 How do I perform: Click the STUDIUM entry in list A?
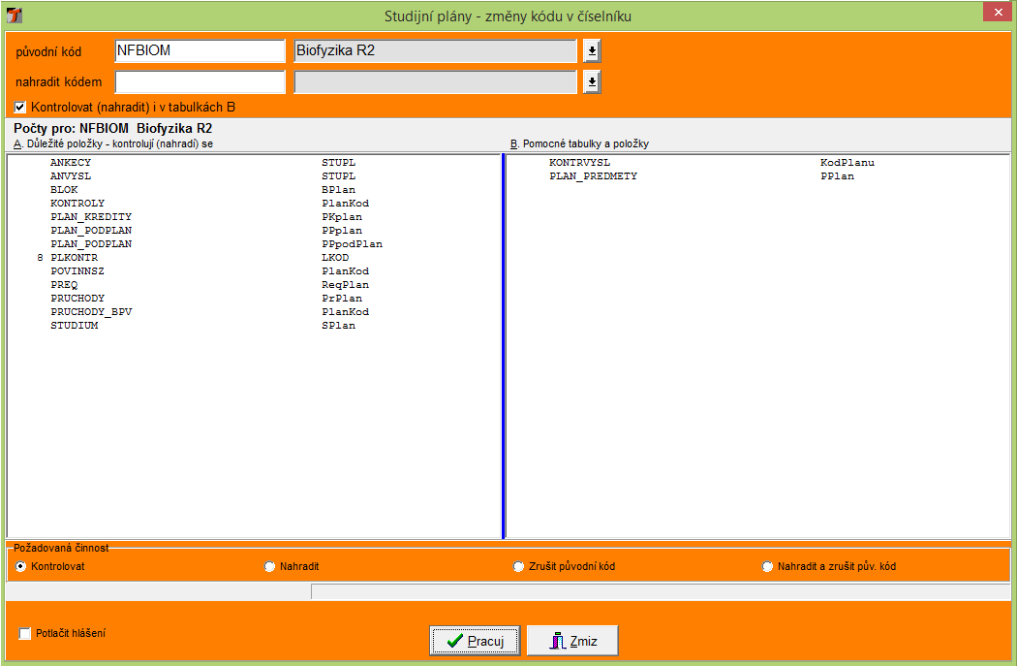(74, 326)
